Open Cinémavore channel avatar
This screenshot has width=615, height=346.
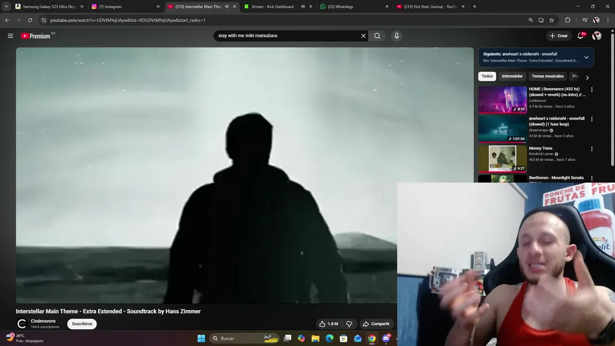[22, 324]
